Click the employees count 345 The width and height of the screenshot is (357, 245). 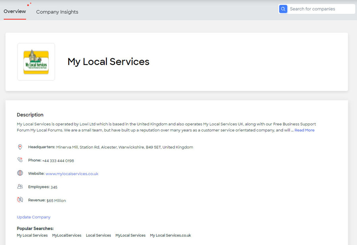(54, 187)
